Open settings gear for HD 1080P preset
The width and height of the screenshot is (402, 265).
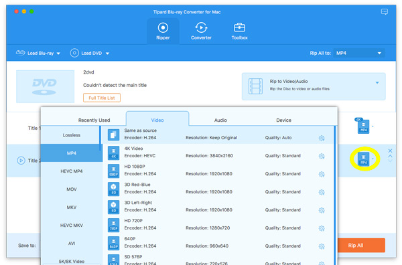(322, 175)
